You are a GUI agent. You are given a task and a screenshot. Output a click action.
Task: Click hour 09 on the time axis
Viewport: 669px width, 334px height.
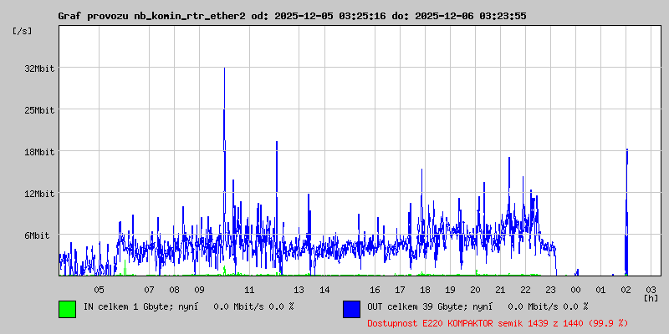coord(199,289)
